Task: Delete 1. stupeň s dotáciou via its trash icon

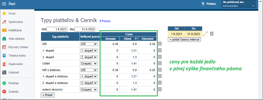Action: pyautogui.click(x=160, y=76)
